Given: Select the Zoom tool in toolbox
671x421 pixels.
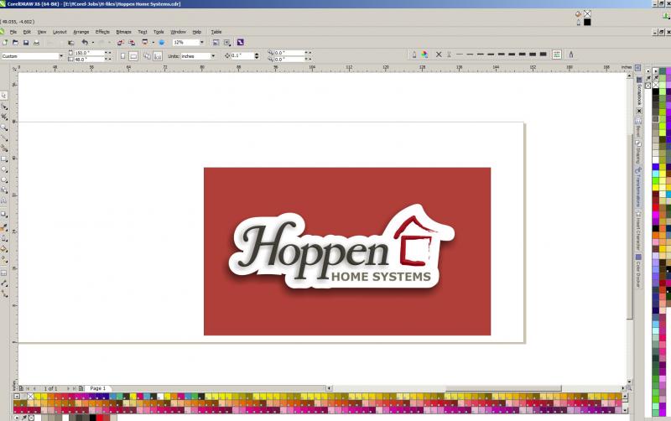Looking at the screenshot, I should click(x=4, y=127).
